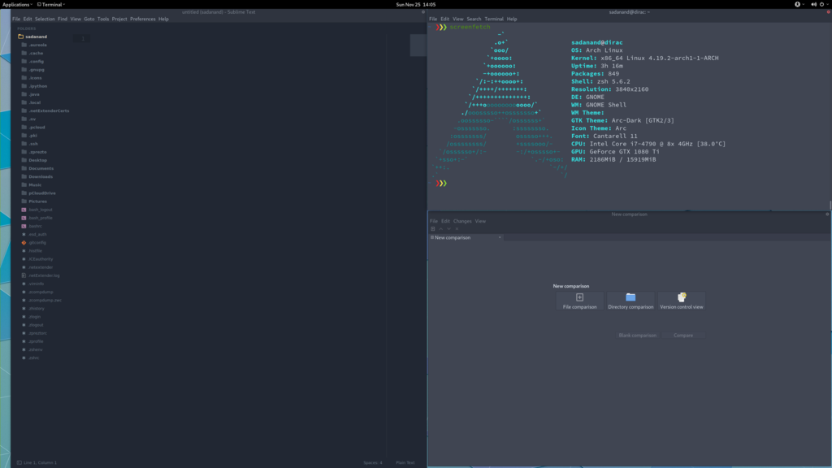Open Meld's Edit menu
832x468 pixels.
445,221
